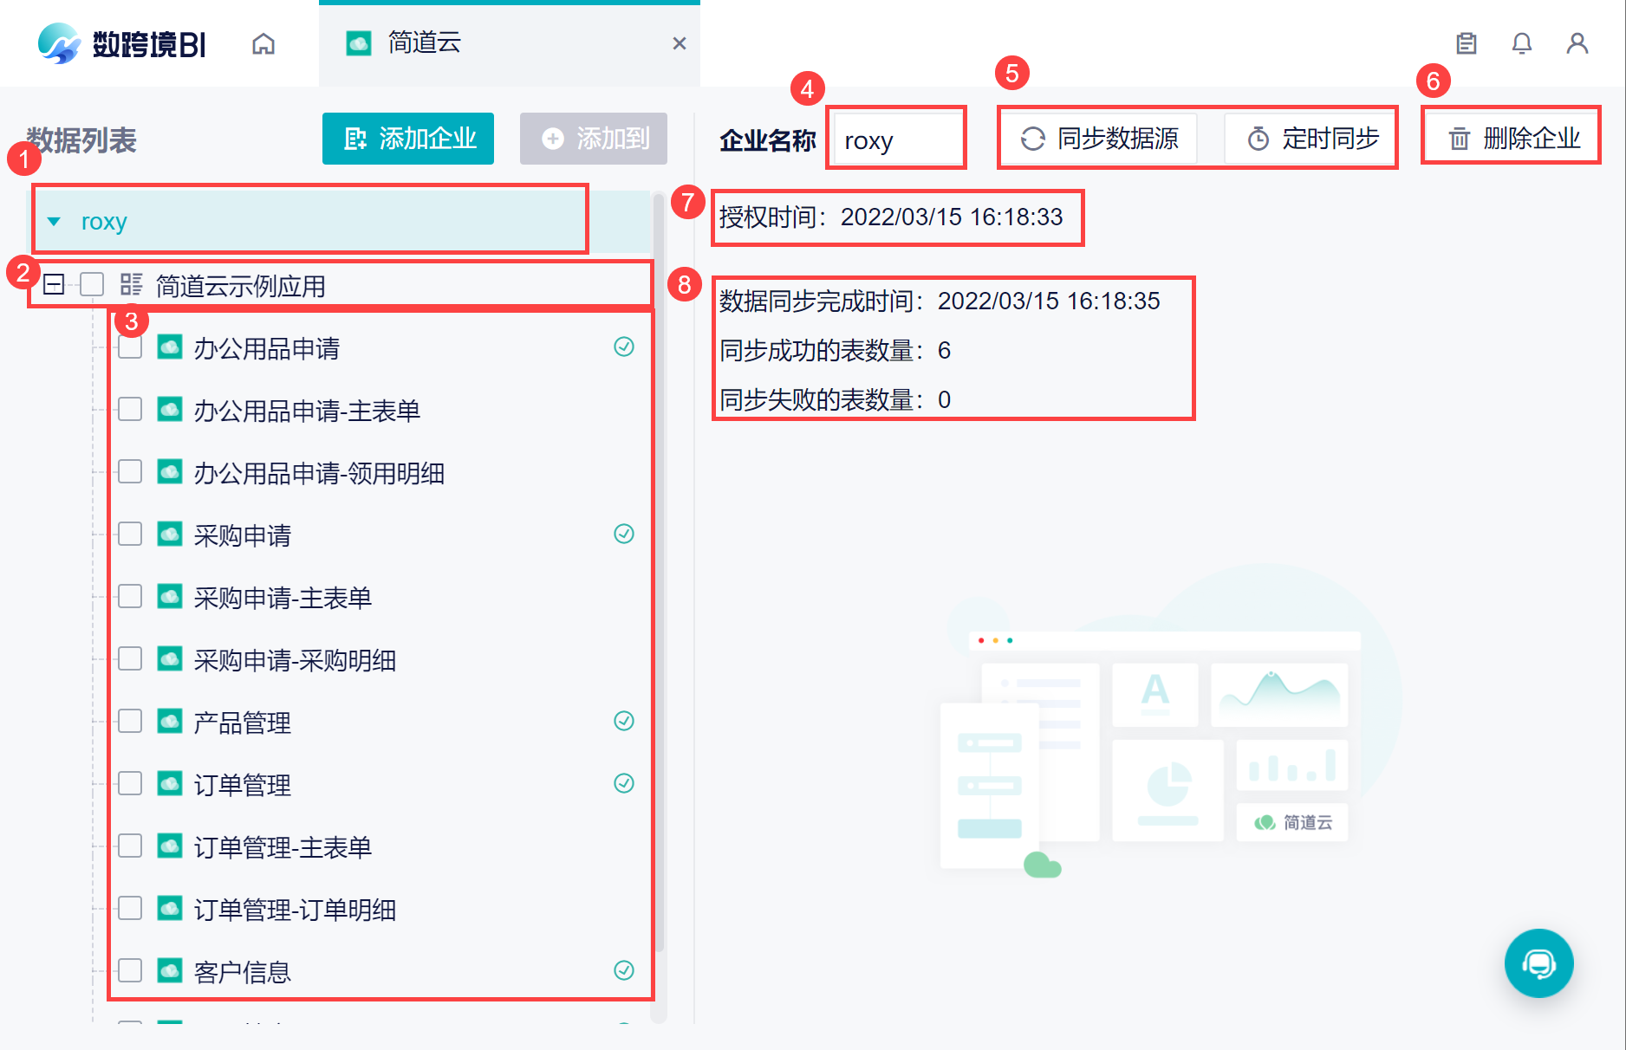Close the 简道云 tab
The width and height of the screenshot is (1626, 1050).
click(680, 43)
